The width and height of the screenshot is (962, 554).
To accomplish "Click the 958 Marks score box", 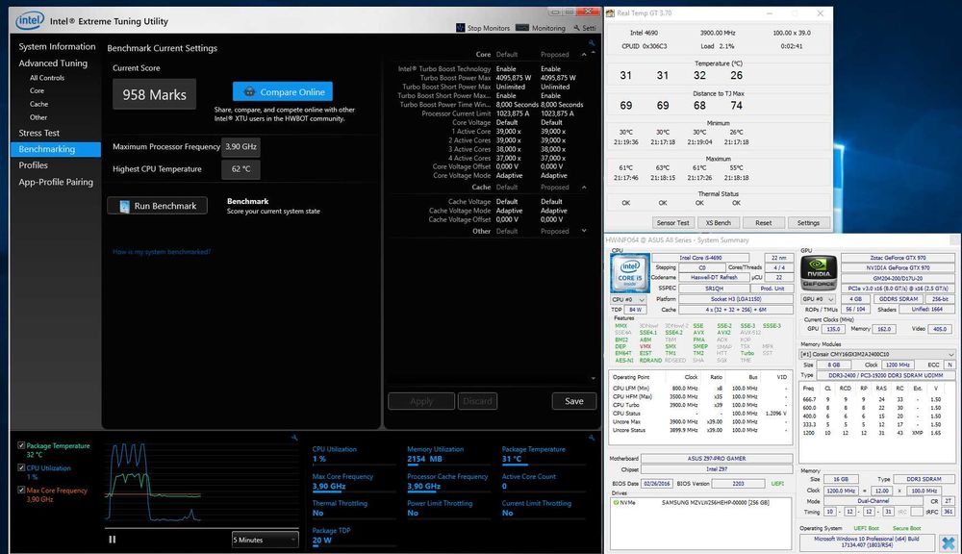I will click(x=155, y=94).
